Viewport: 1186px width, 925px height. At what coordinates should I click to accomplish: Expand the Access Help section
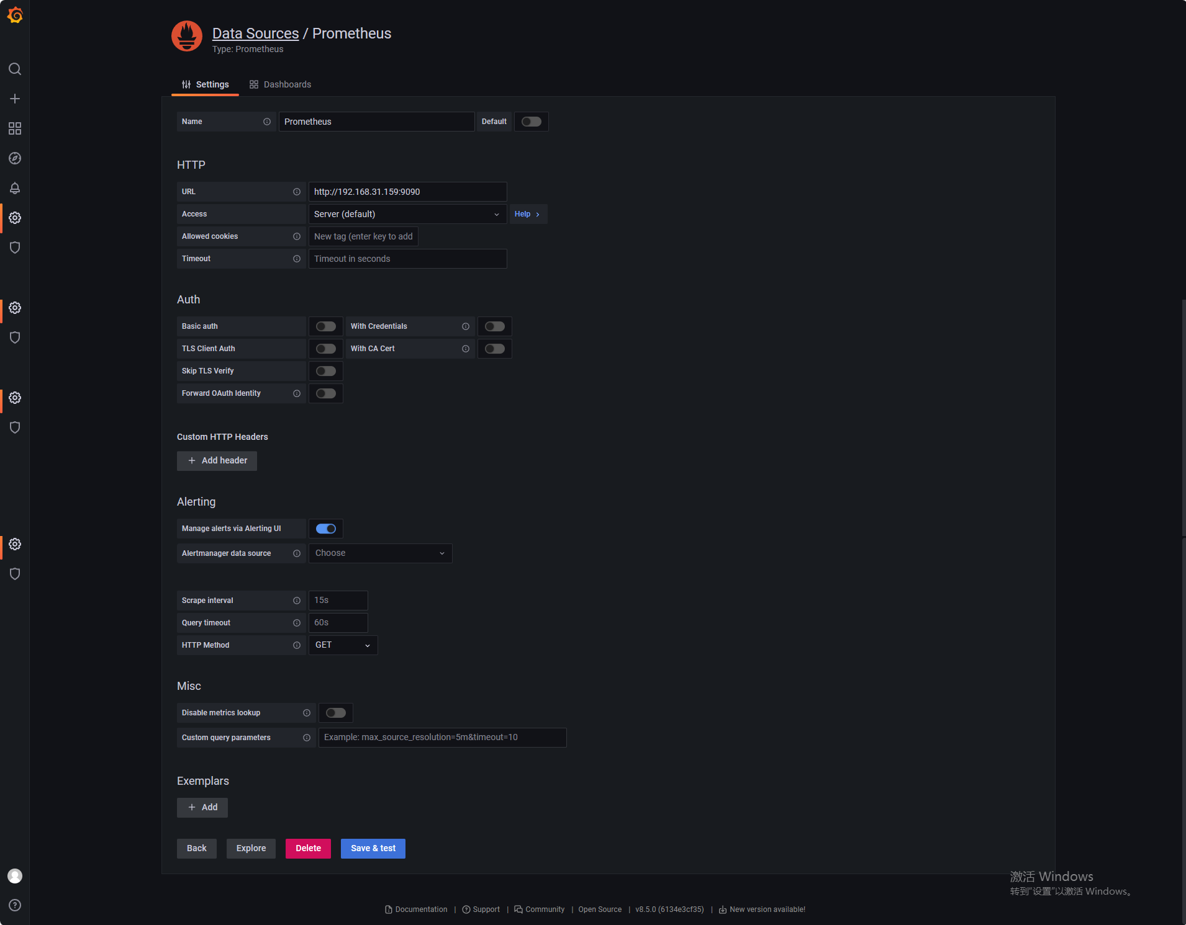(528, 214)
